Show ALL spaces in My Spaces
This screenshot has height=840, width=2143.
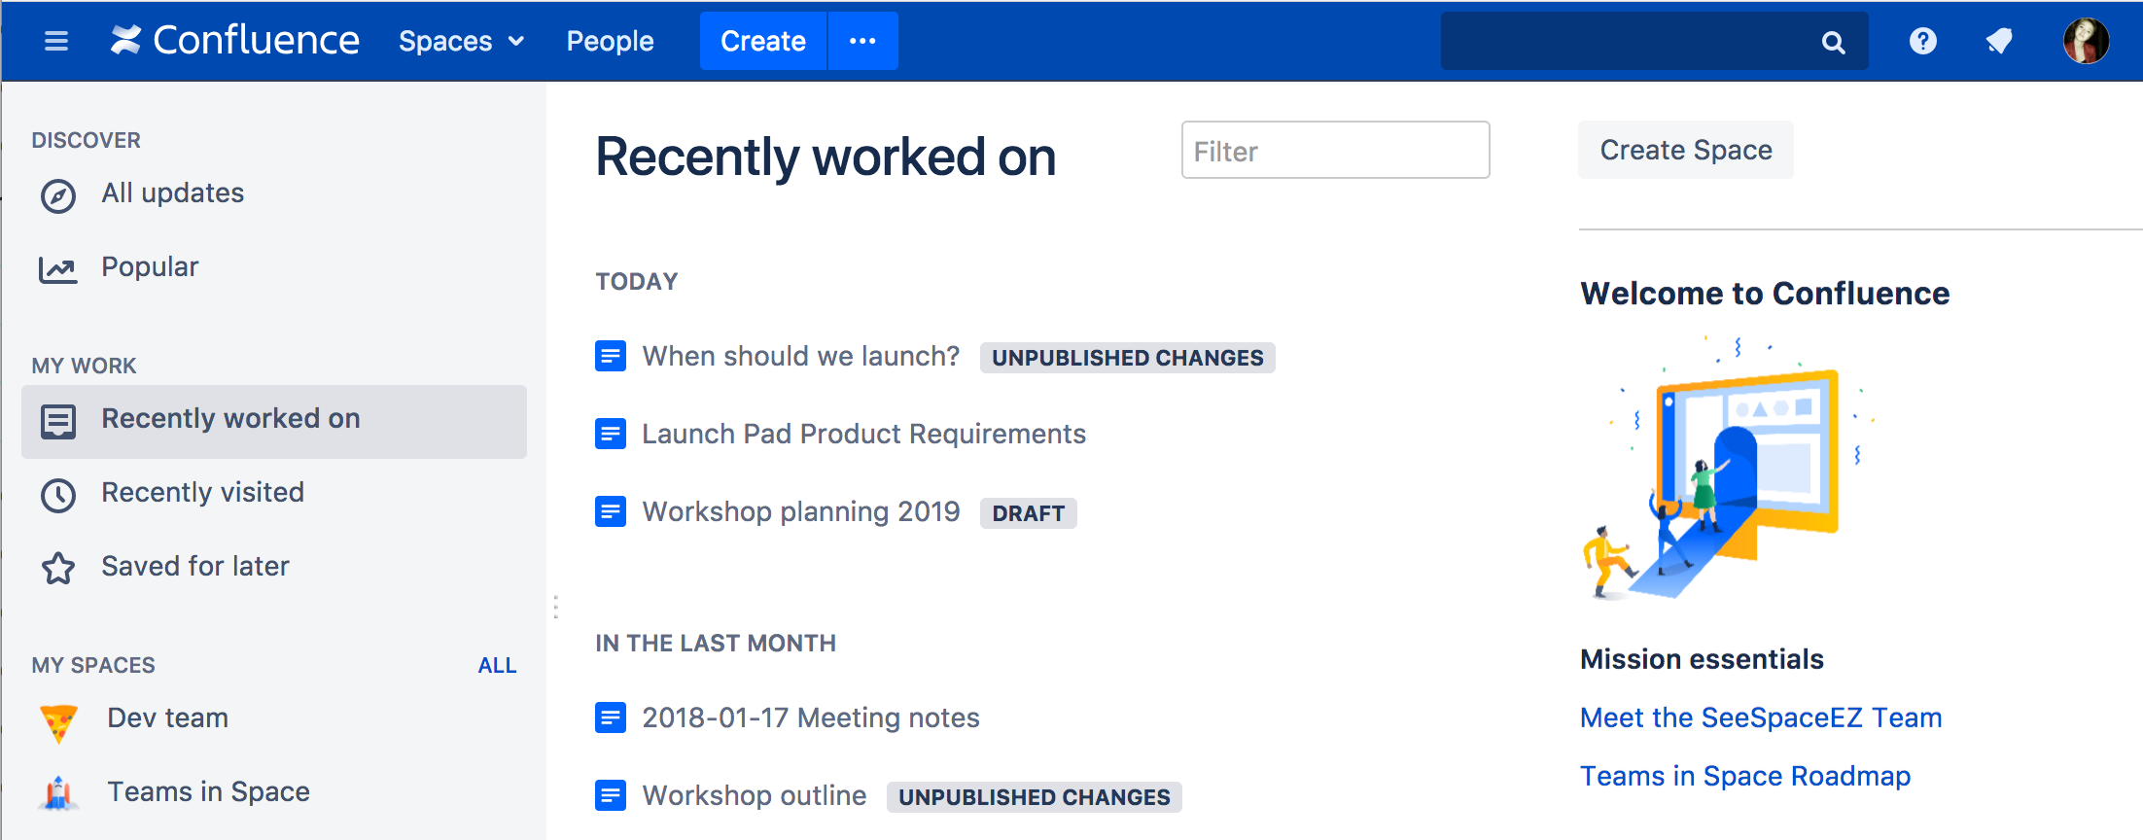(x=497, y=666)
